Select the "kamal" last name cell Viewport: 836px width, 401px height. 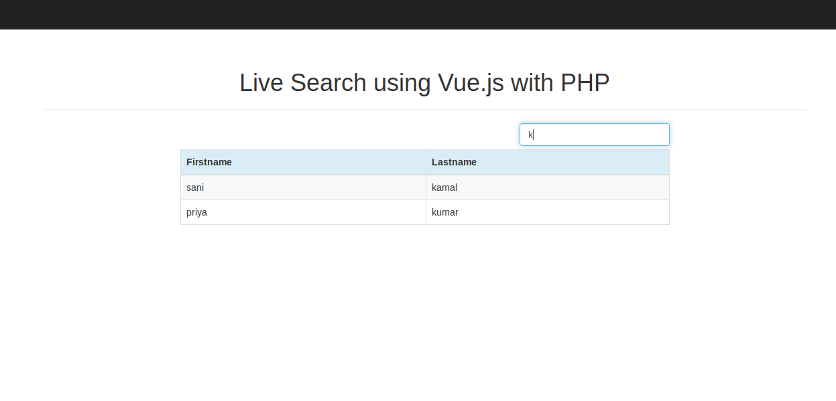pos(548,187)
